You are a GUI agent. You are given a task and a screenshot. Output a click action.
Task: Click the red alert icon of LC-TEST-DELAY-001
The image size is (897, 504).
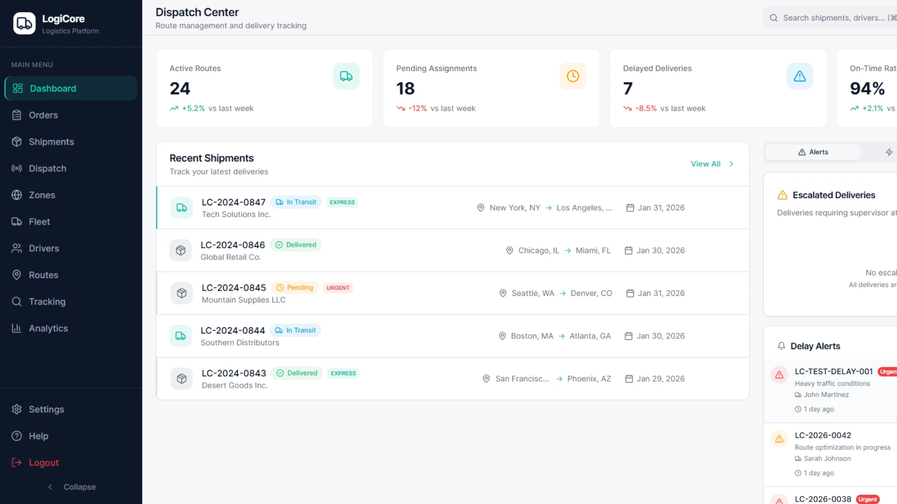(x=779, y=375)
